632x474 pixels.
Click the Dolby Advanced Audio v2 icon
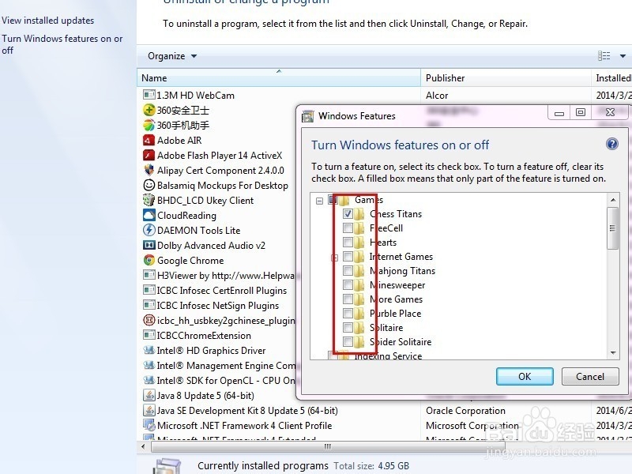click(x=149, y=245)
